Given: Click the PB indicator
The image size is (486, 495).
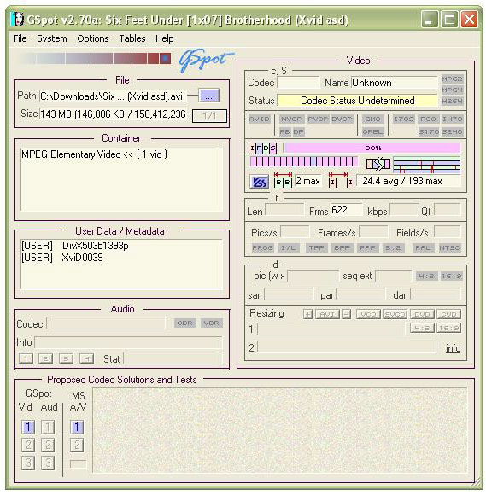Looking at the screenshot, I should pyautogui.click(x=284, y=131).
